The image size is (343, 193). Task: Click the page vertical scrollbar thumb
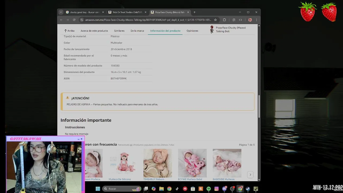(x=259, y=106)
